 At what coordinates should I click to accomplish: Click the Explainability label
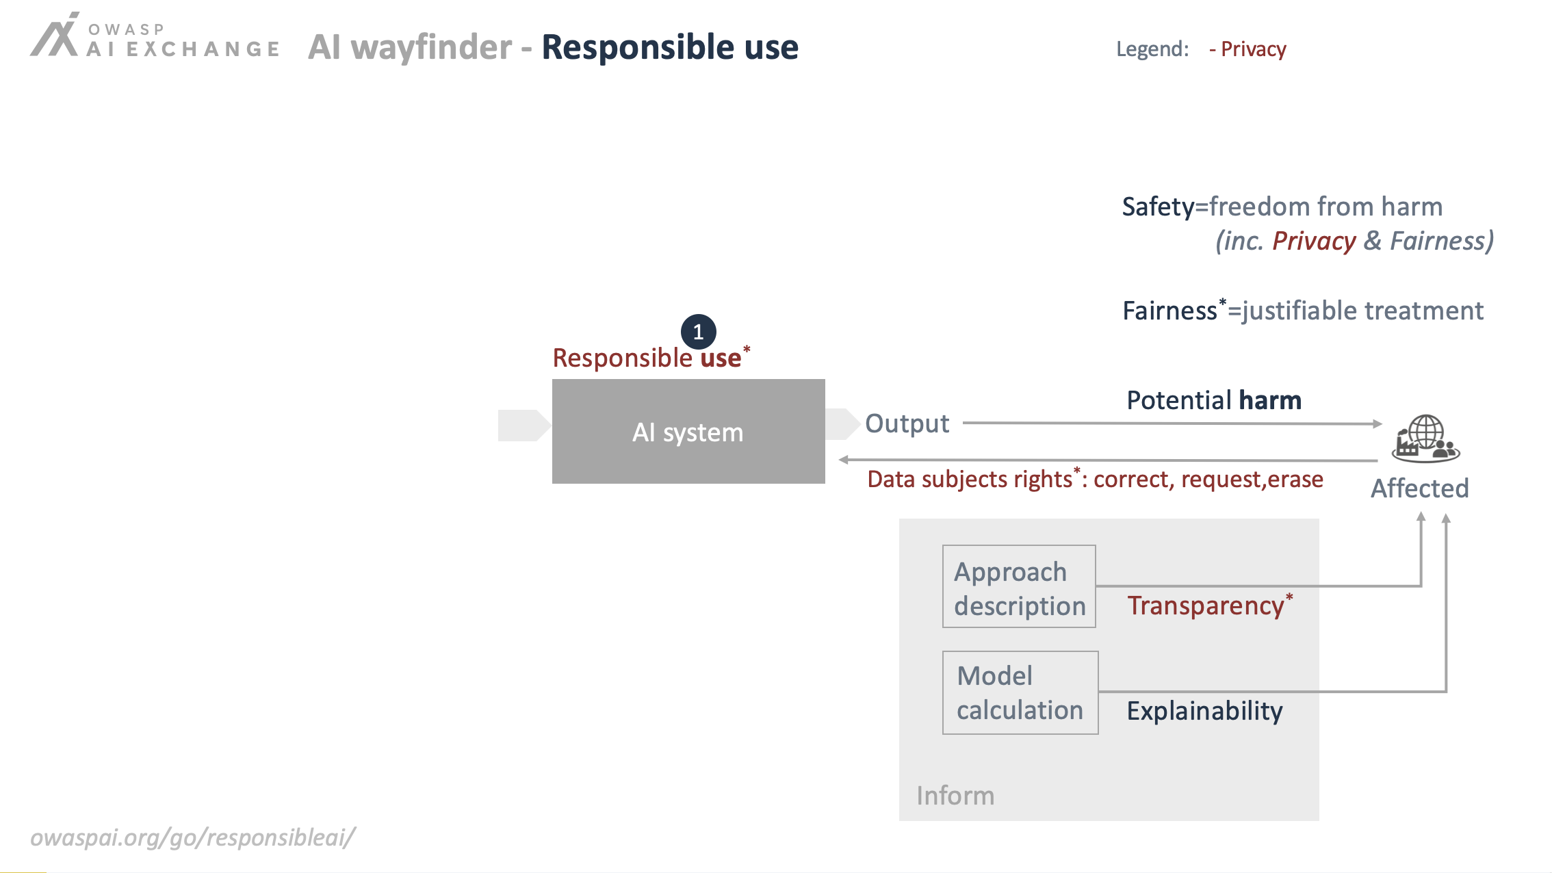(1205, 711)
